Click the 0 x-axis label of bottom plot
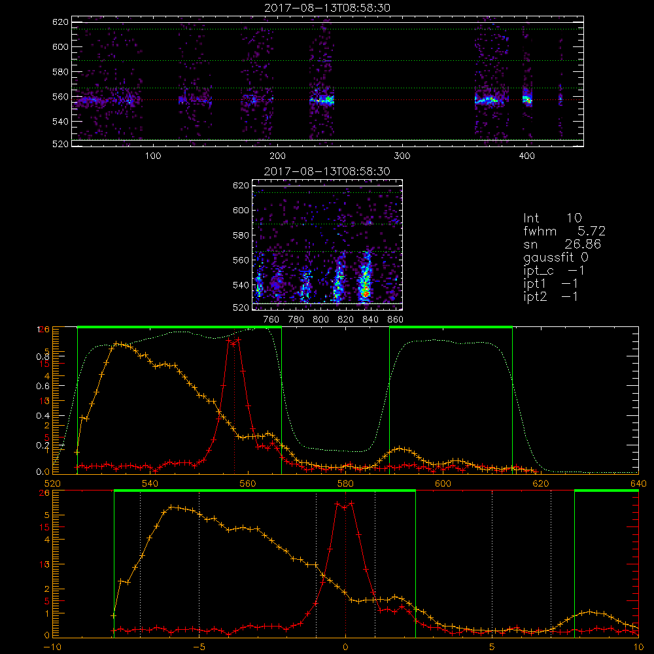The image size is (654, 654). (x=345, y=647)
